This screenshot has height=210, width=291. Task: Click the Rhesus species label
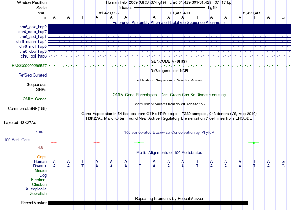[40, 166]
